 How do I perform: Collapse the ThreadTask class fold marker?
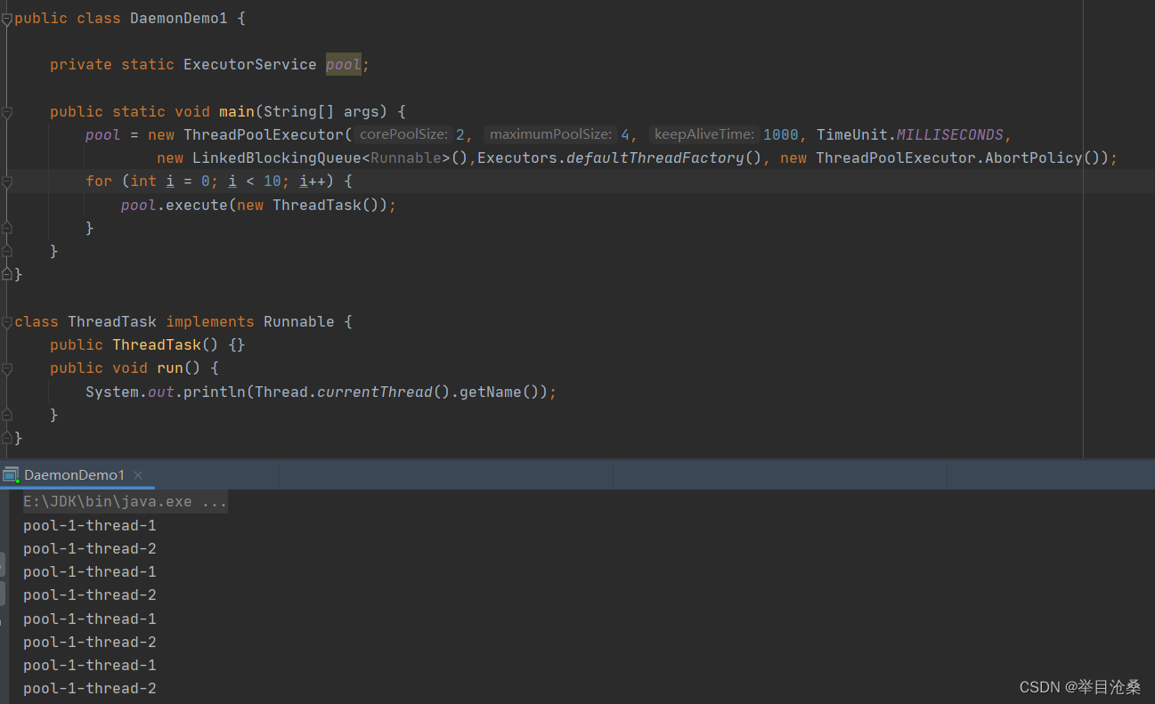6,322
